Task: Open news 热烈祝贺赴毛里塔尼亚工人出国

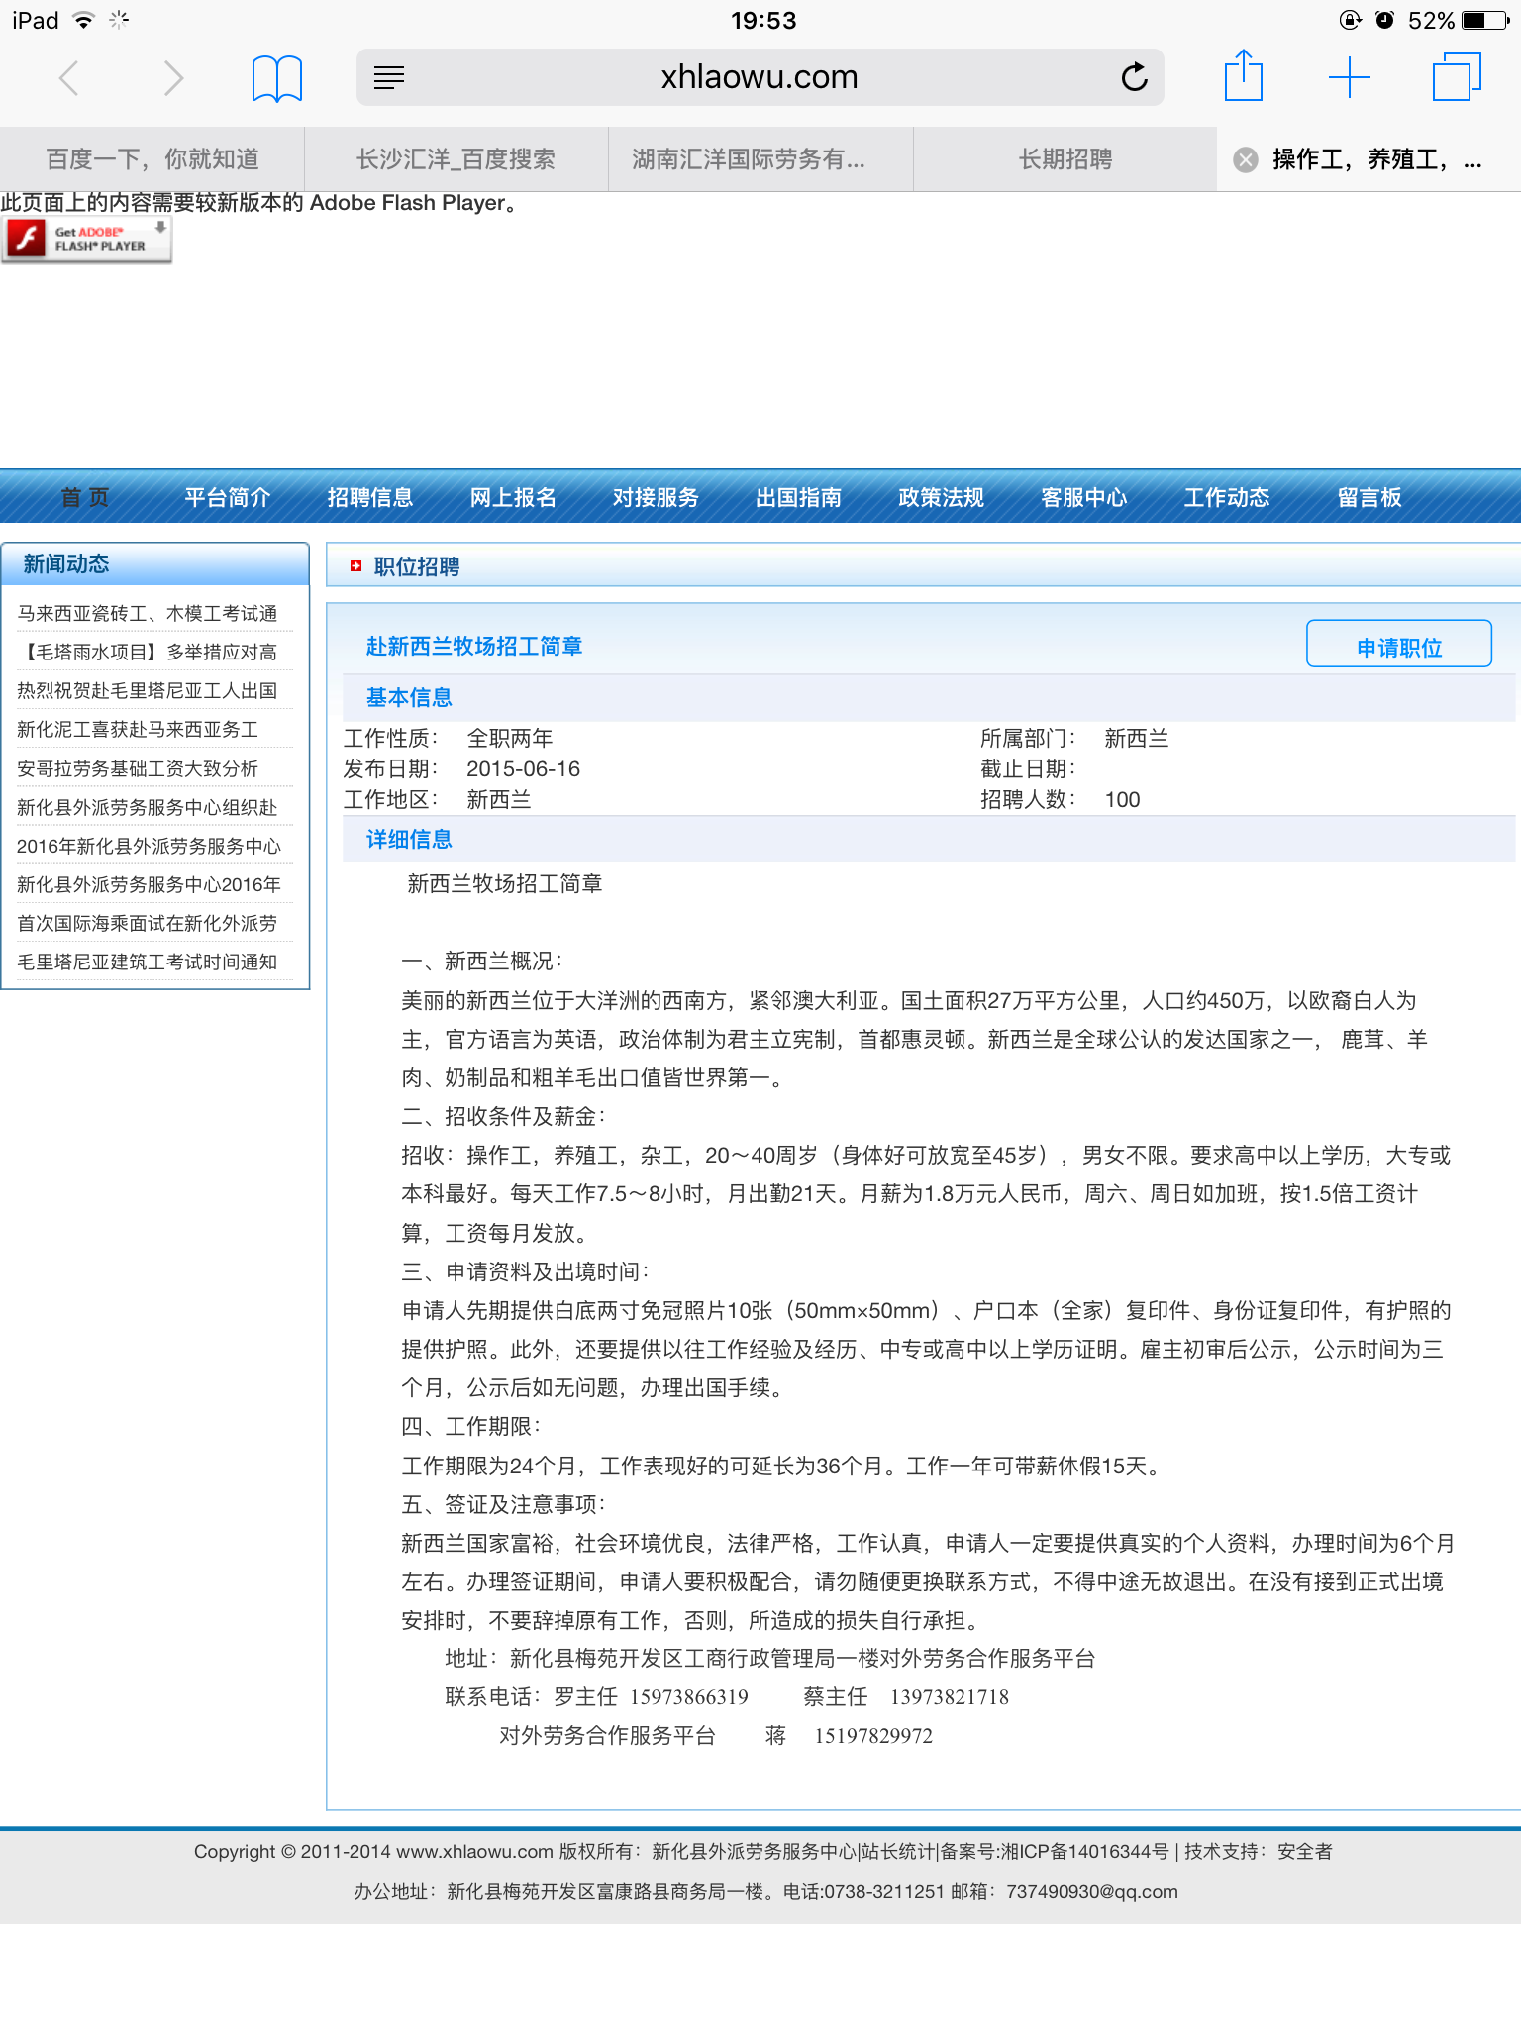Action: [148, 691]
